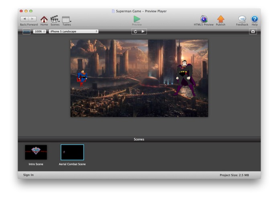Click the Sign In link
This screenshot has width=279, height=198.
[x=28, y=175]
